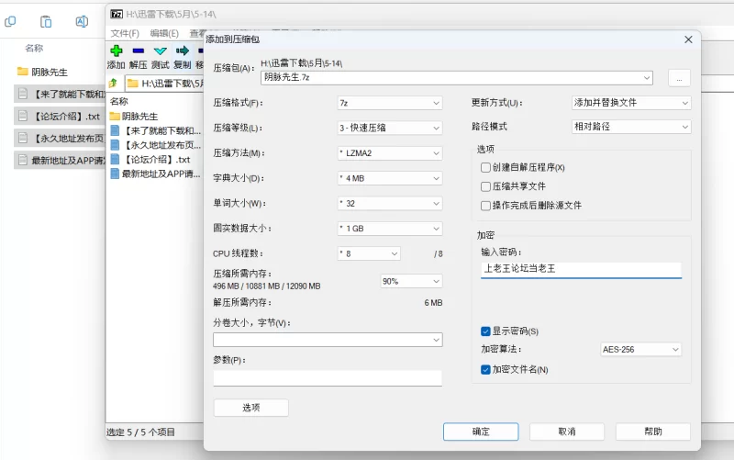This screenshot has height=460, width=734.
Task: Open 分卷大小 split volume dropdown
Action: tap(328, 340)
